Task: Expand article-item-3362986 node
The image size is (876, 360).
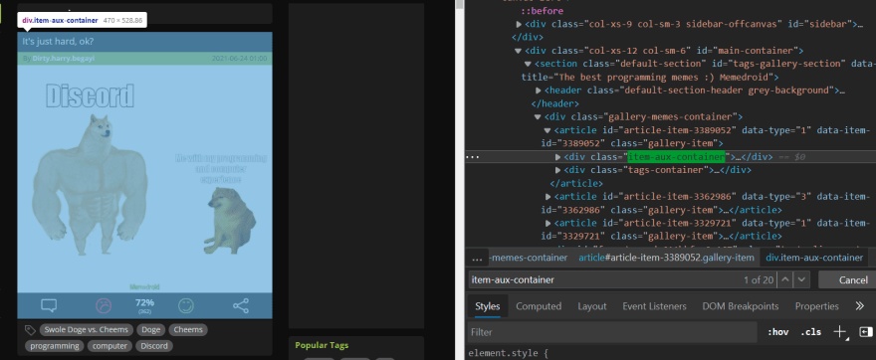Action: click(x=548, y=197)
